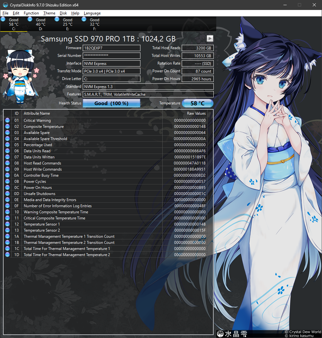322x338 pixels.
Task: Click the Firmware field 1B2QEXP7
Action: click(x=112, y=48)
